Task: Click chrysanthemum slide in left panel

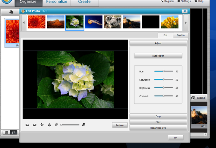Action: (12, 31)
